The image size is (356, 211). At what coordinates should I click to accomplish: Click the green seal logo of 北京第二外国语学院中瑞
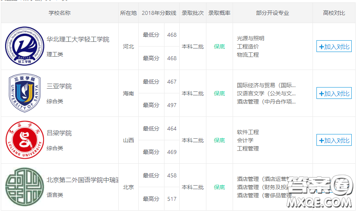tap(25, 187)
